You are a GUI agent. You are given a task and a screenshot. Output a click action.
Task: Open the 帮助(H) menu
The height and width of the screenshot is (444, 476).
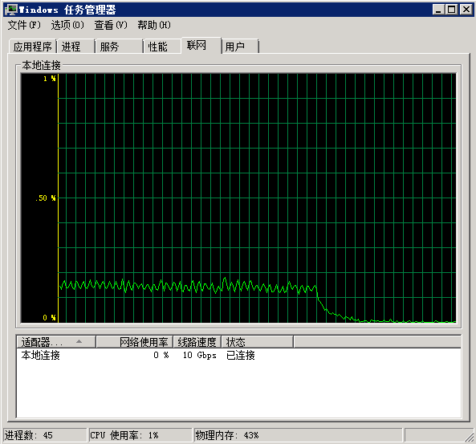pos(154,25)
